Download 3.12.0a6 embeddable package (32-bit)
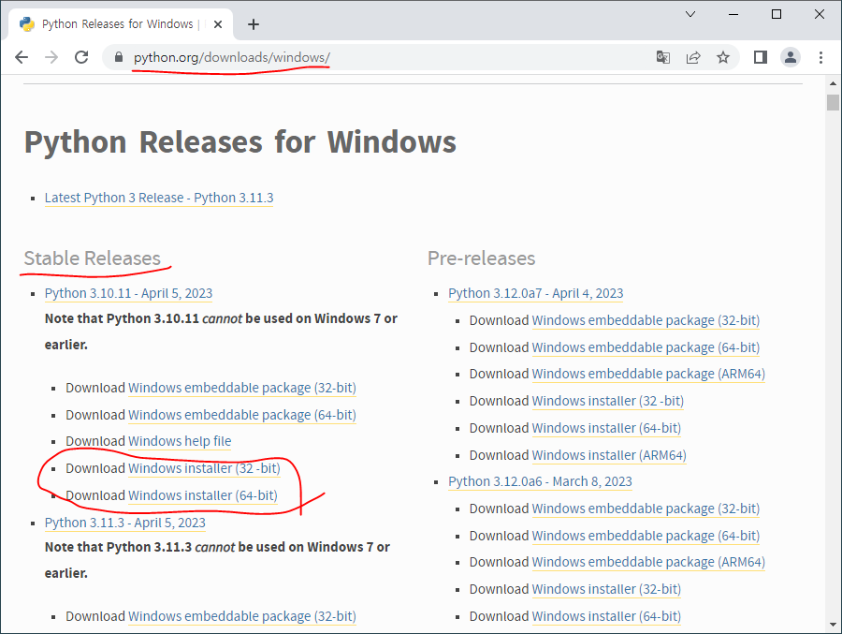Screen dimensions: 842x634 [x=646, y=509]
